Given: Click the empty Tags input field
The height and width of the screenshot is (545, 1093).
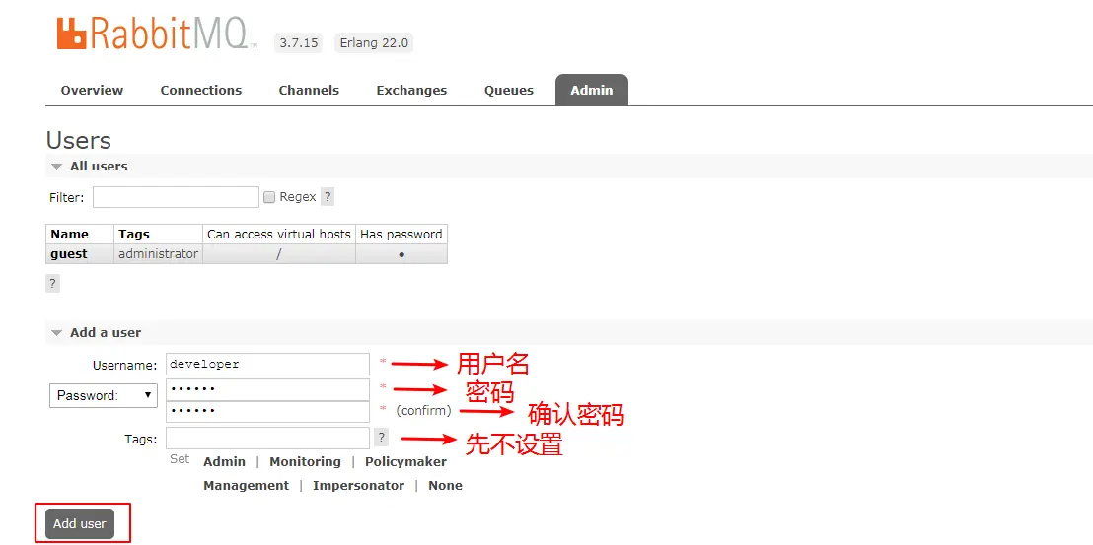Looking at the screenshot, I should click(267, 438).
